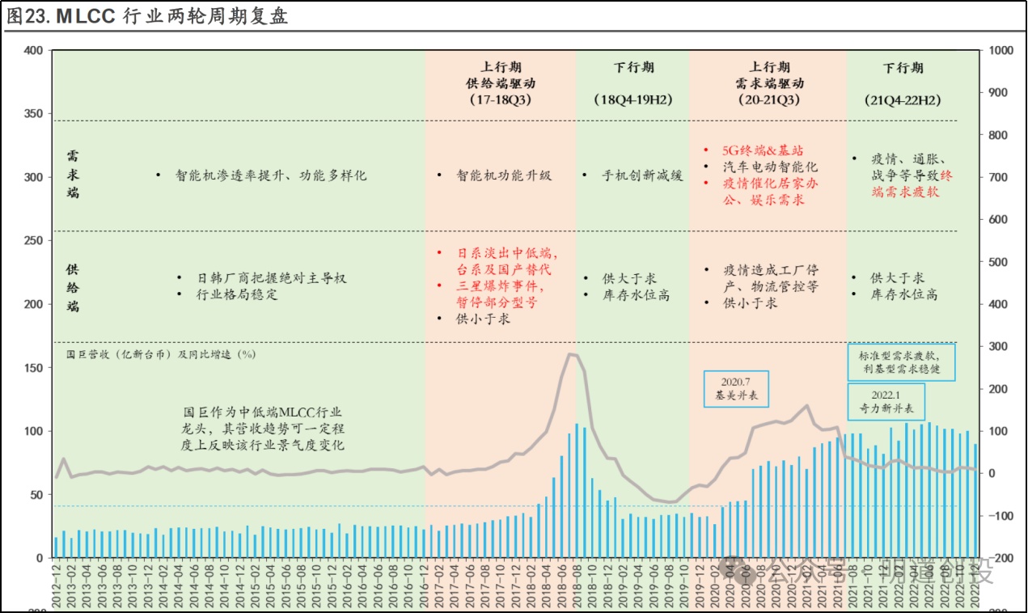Click the 需求端 row label
This screenshot has height=613, width=1028.
[x=73, y=175]
